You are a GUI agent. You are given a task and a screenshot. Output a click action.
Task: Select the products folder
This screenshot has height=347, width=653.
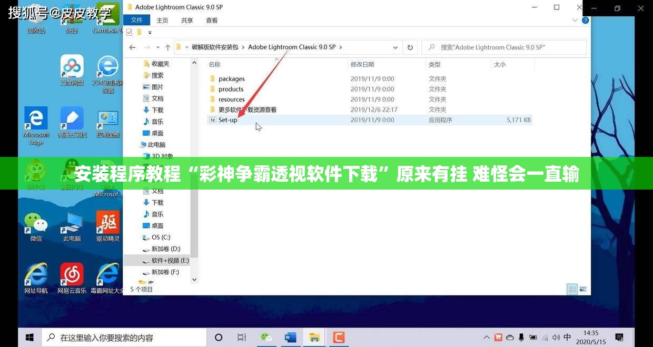(x=231, y=89)
